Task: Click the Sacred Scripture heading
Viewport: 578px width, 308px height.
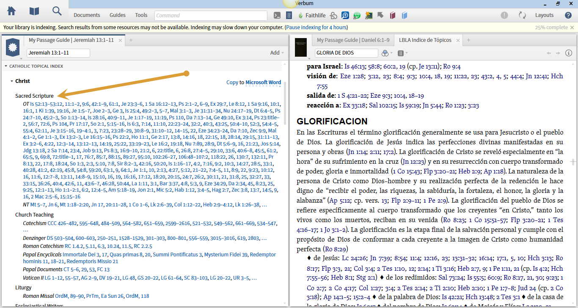Action: 34,96
